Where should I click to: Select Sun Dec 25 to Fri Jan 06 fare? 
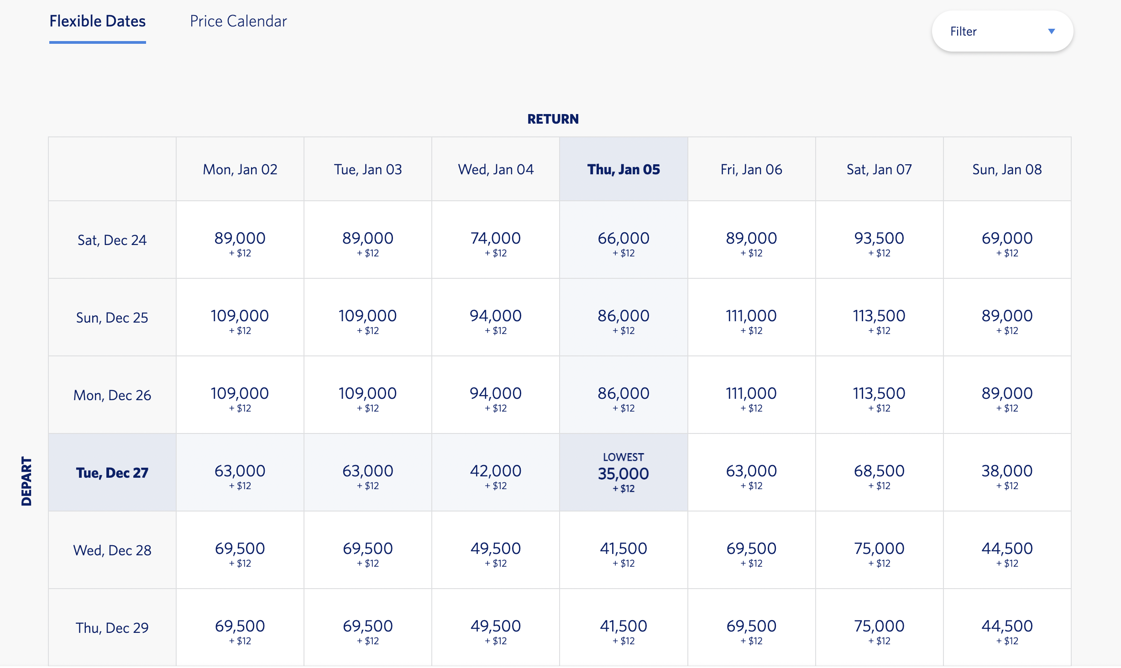coord(751,318)
